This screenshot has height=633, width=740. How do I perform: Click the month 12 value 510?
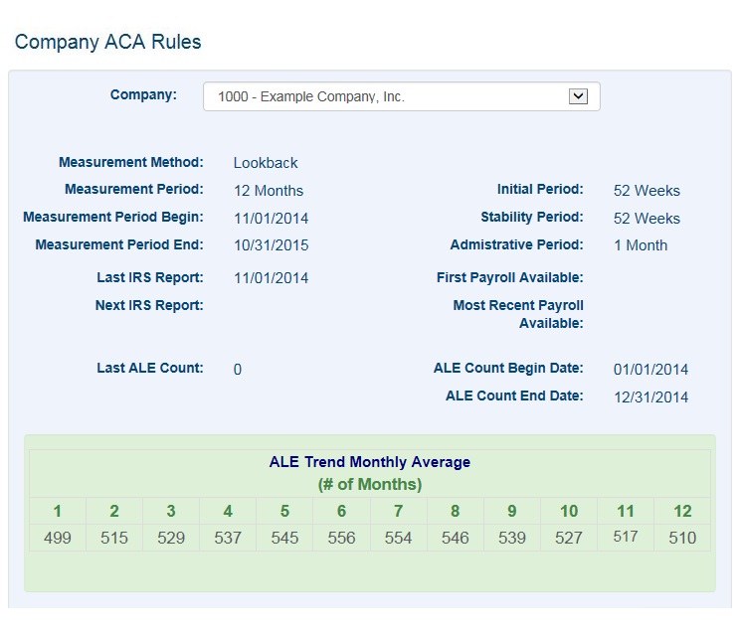(682, 538)
